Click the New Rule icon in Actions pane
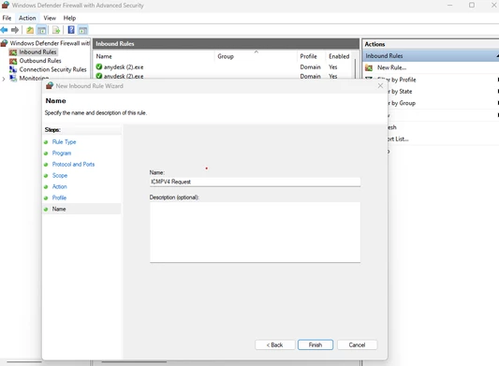 click(369, 67)
